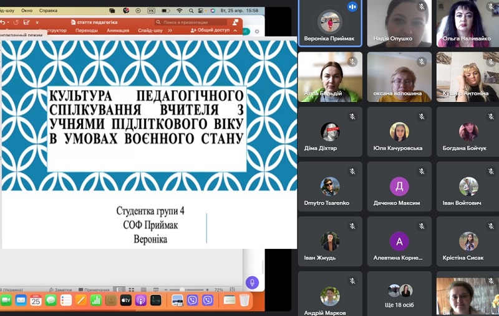Click the zoom in plus button
The width and height of the screenshot is (499, 316).
pos(208,290)
